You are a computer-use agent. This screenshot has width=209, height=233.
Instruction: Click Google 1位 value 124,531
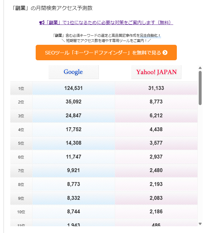[x=74, y=88]
